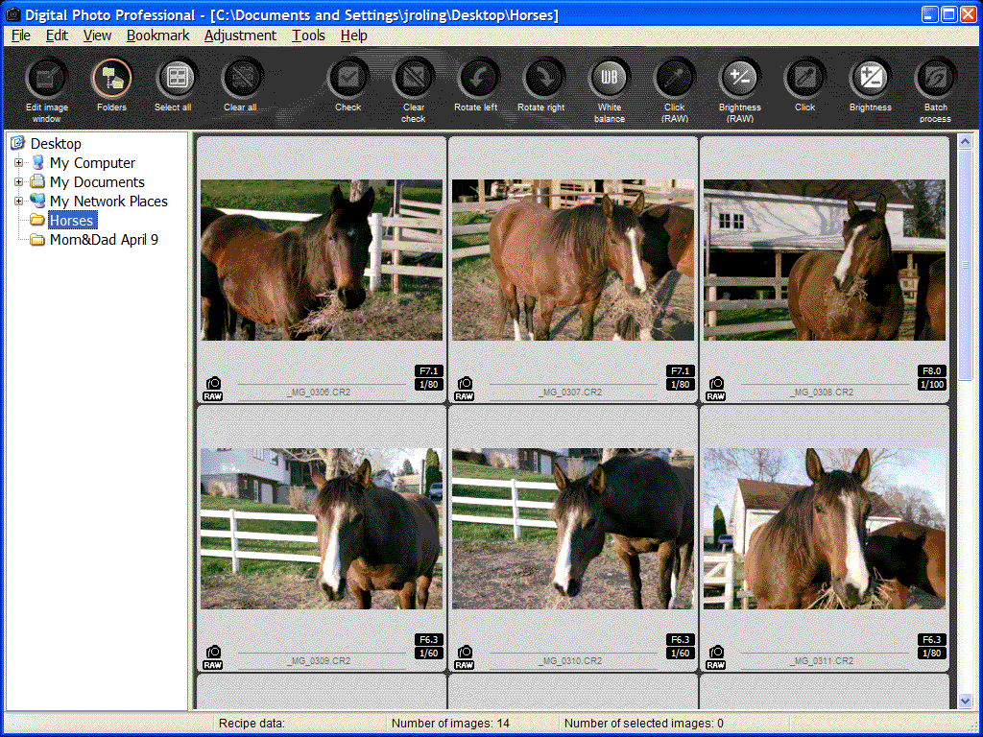This screenshot has height=737, width=983.
Task: Open the Bookmark menu
Action: click(x=158, y=36)
